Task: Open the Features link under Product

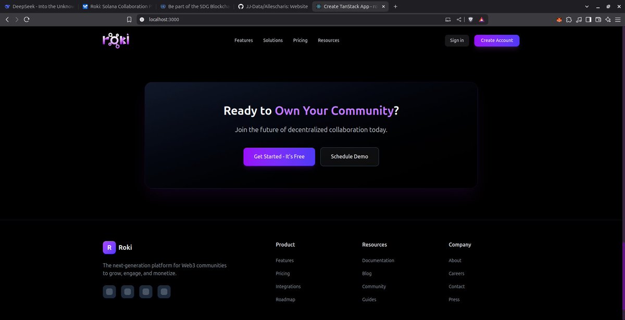Action: point(285,260)
